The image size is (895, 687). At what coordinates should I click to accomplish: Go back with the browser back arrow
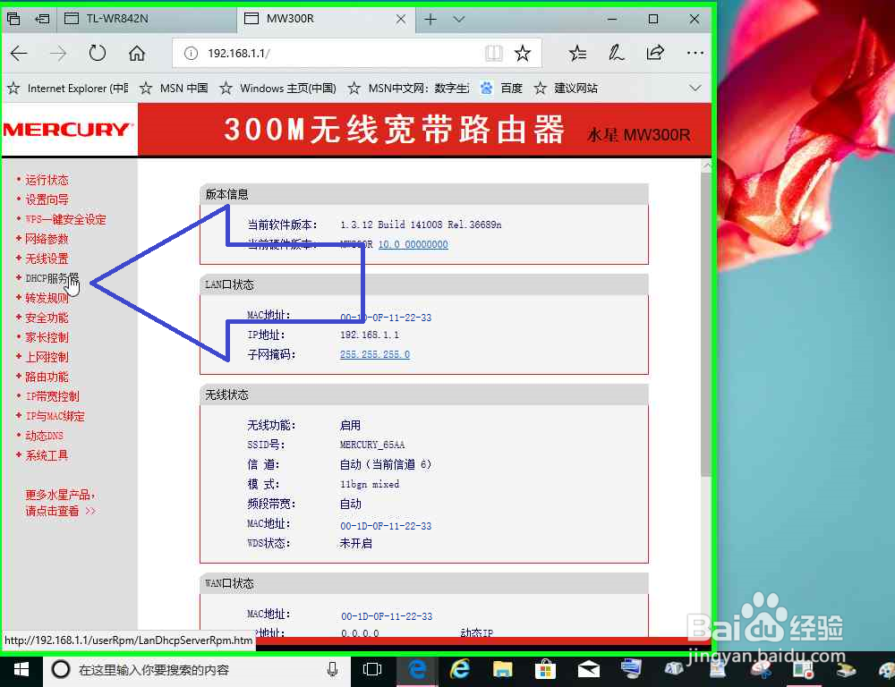pos(19,54)
